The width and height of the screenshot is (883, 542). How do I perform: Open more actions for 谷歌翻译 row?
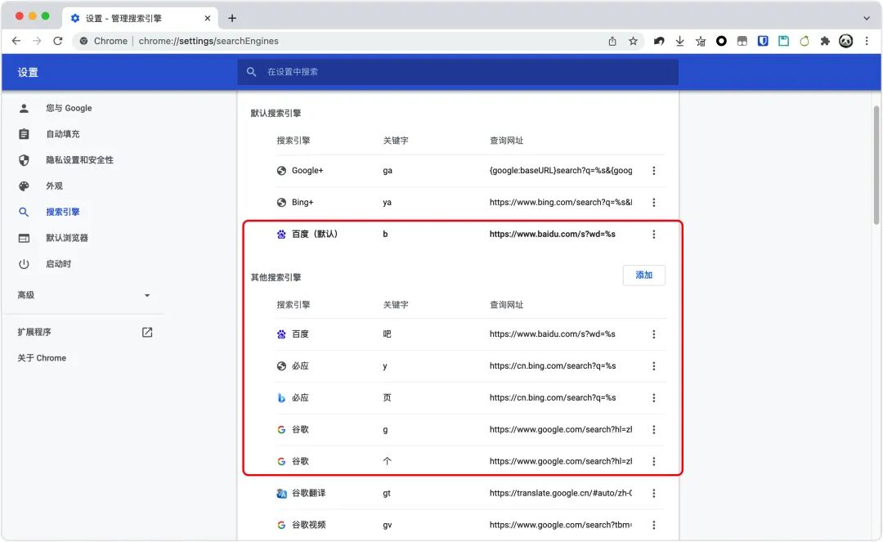(654, 493)
